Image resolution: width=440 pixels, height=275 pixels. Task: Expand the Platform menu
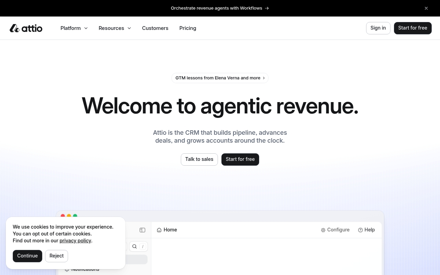tap(74, 28)
